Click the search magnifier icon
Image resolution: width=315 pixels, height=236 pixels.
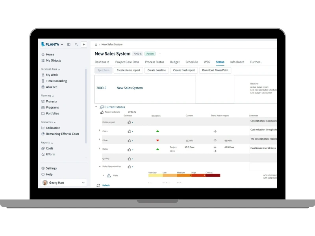[76, 44]
